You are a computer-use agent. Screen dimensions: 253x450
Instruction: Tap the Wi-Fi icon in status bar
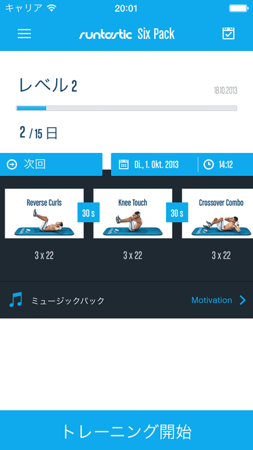coord(51,9)
